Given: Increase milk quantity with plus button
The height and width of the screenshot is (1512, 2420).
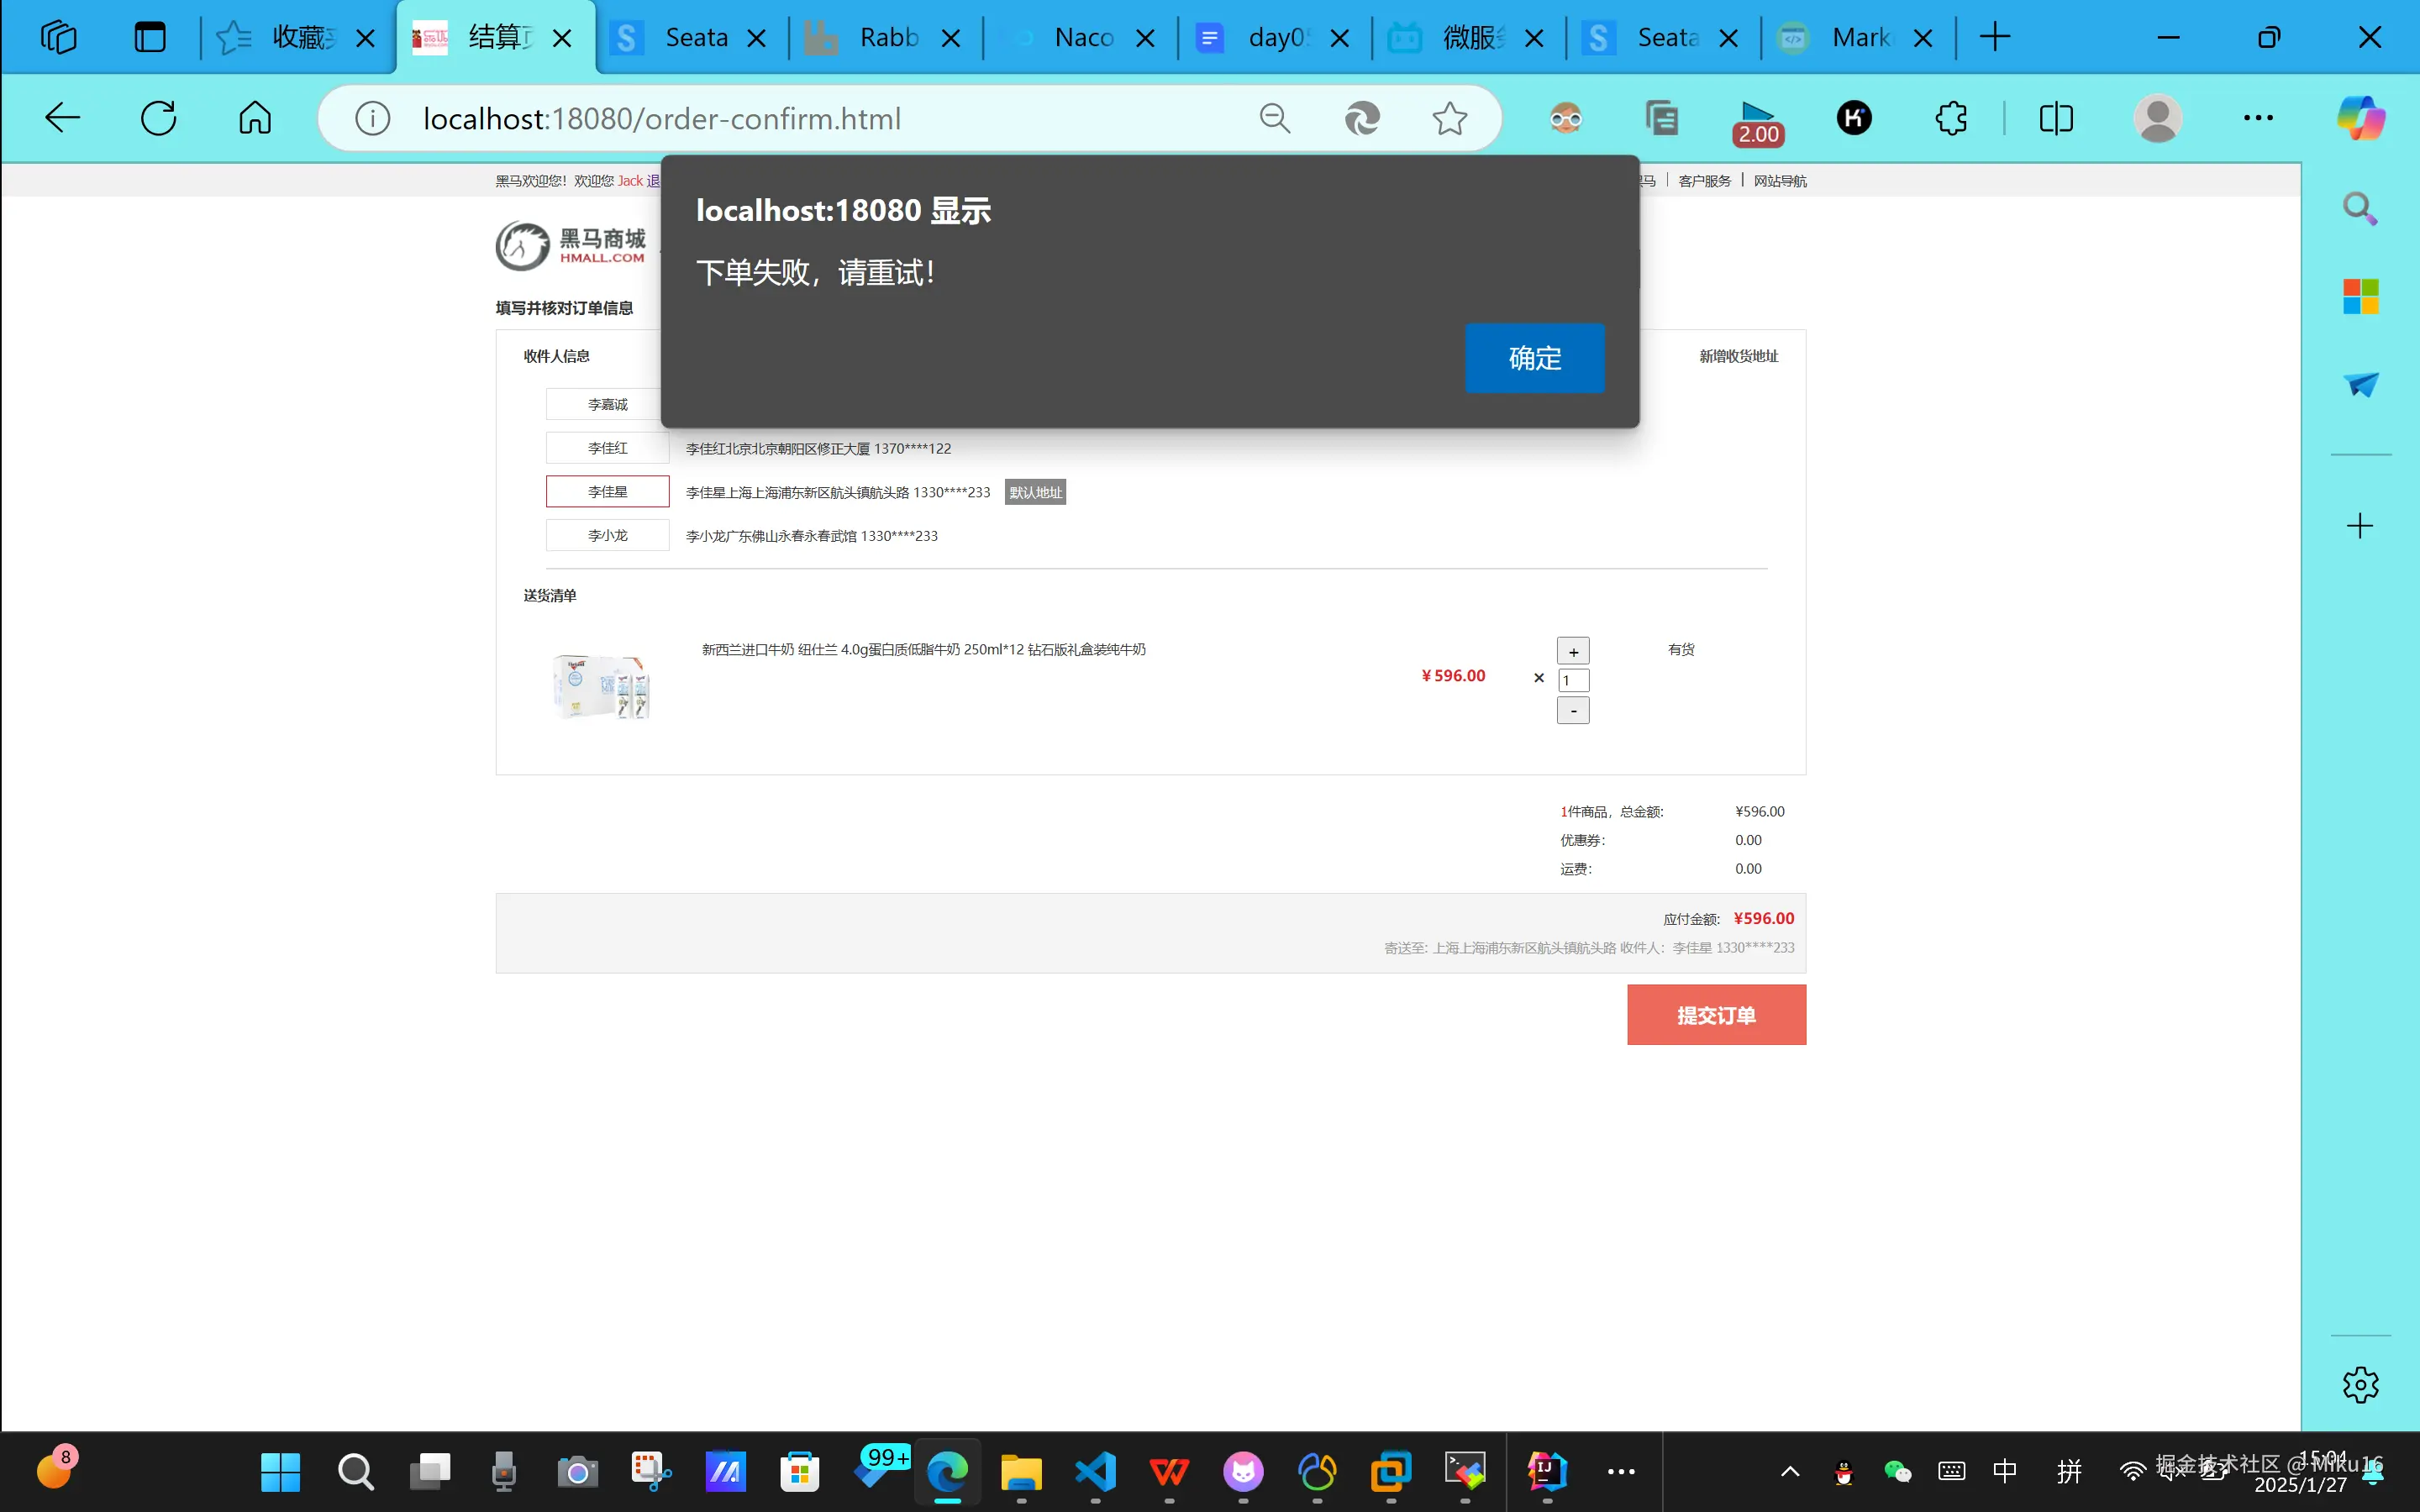Looking at the screenshot, I should pos(1573,652).
